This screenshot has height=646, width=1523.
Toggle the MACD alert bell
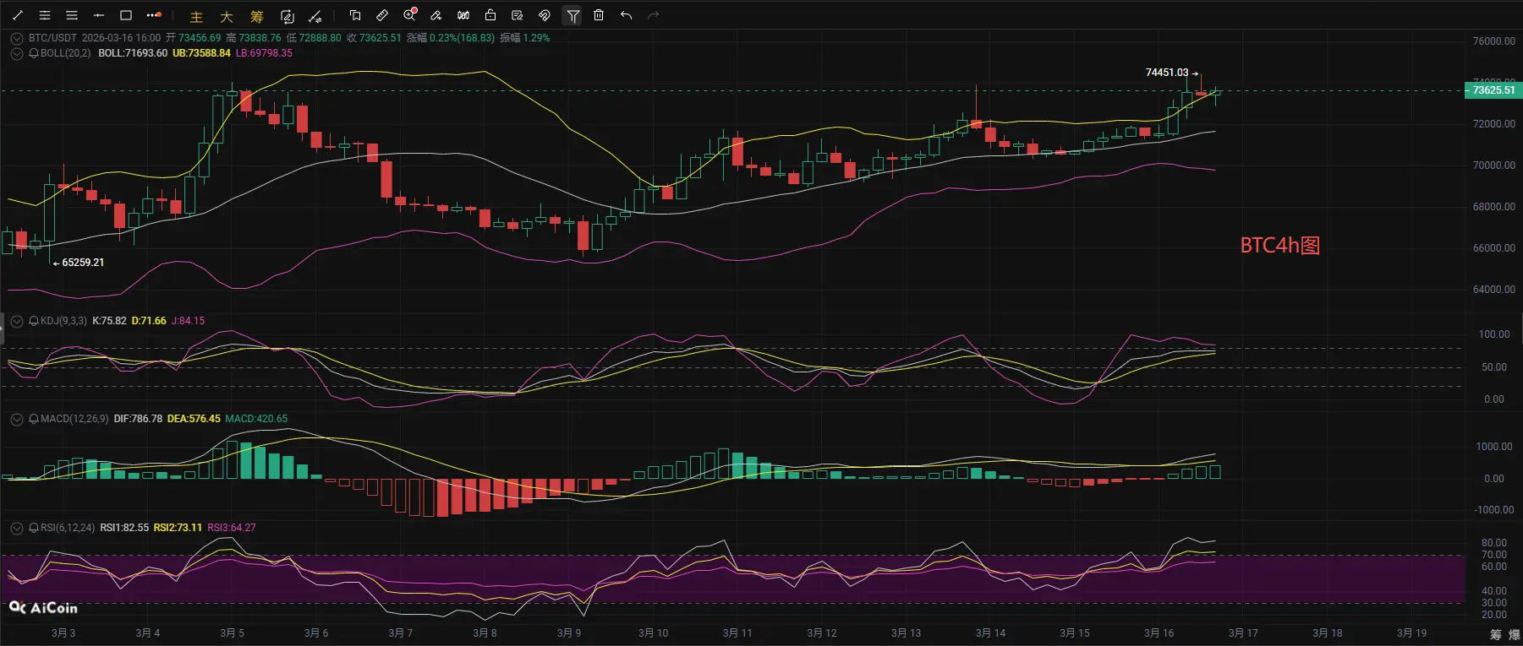tap(34, 419)
